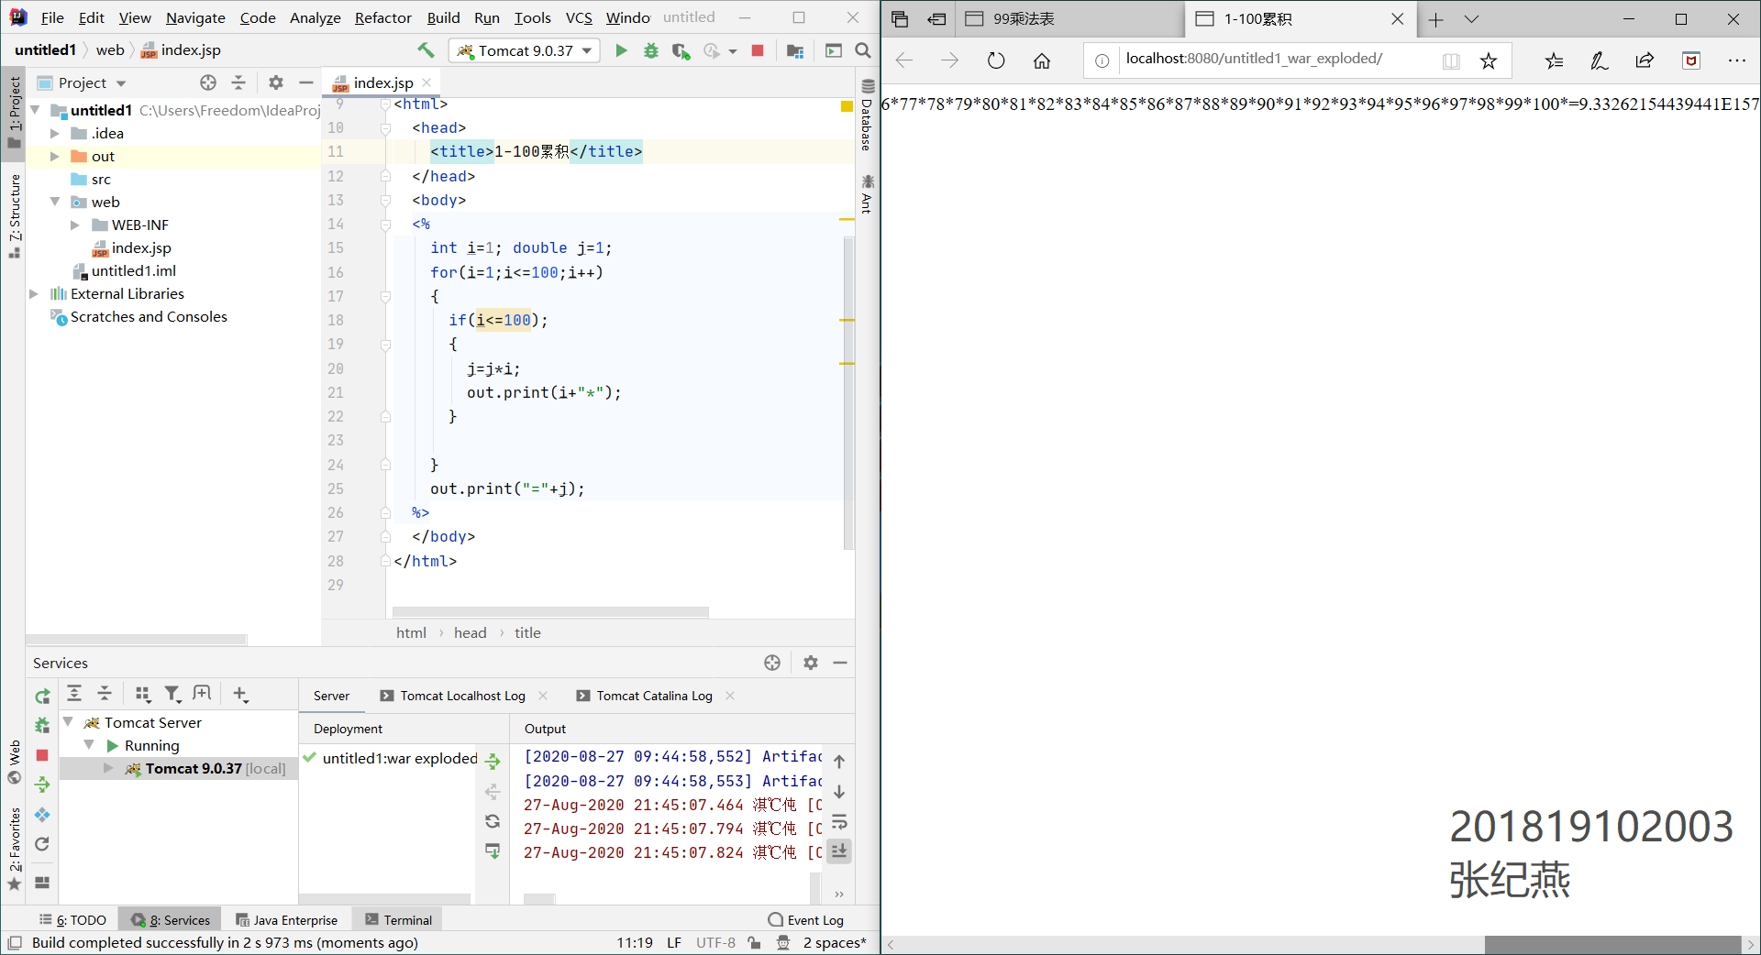Add page to favorites with star icon
Viewport: 1761px width, 955px height.
1489,60
